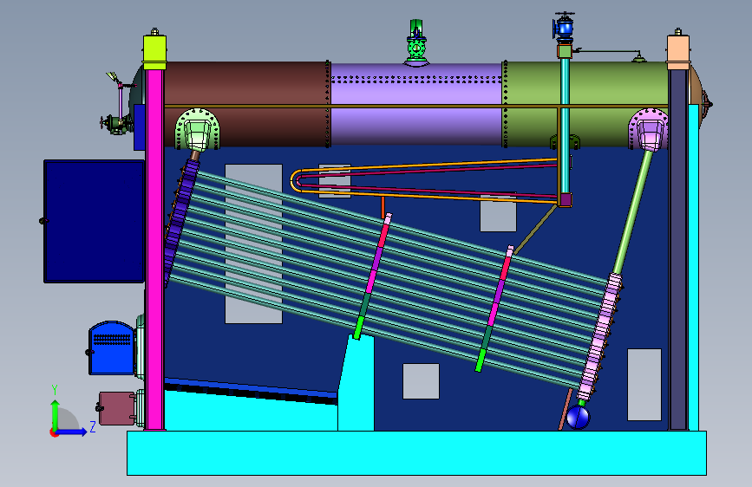Select the yellow-green cap atop left column
This screenshot has width=752, height=487.
(155, 52)
